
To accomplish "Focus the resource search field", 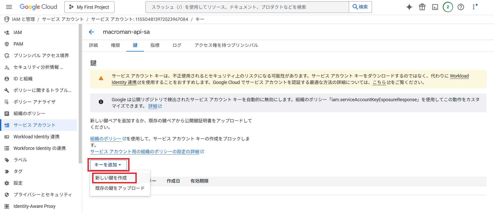I will [247, 7].
